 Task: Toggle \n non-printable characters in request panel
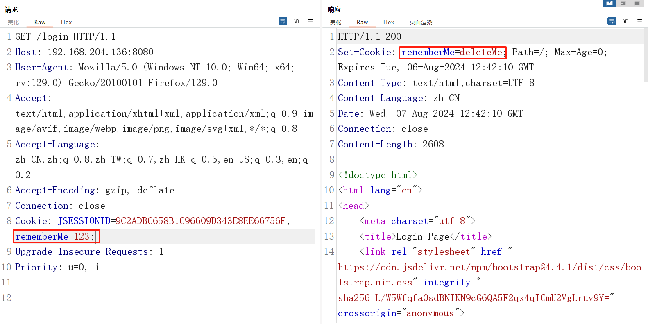[297, 21]
